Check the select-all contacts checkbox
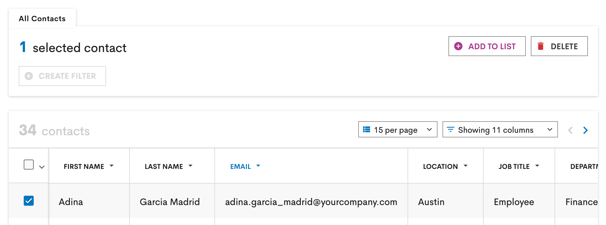The image size is (606, 225). (x=29, y=164)
